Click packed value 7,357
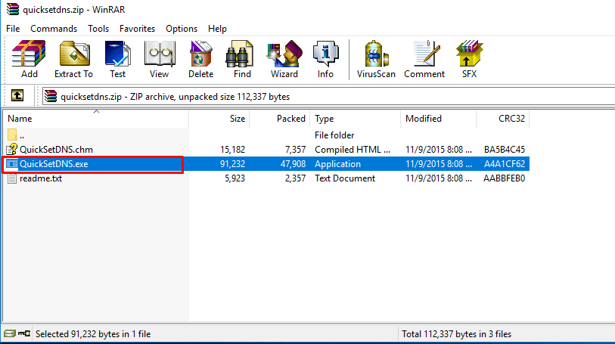 (295, 149)
